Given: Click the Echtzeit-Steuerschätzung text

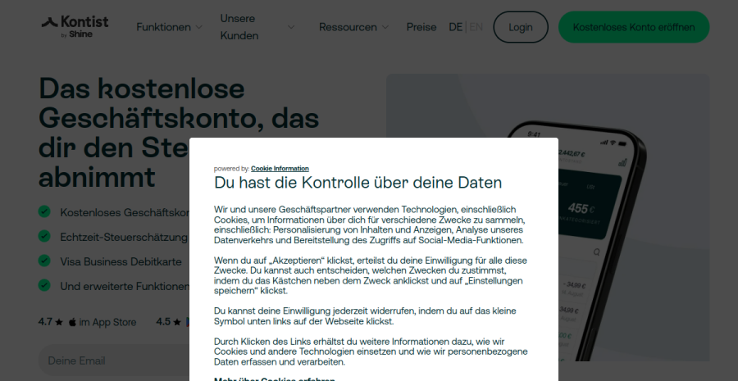Looking at the screenshot, I should (x=124, y=237).
